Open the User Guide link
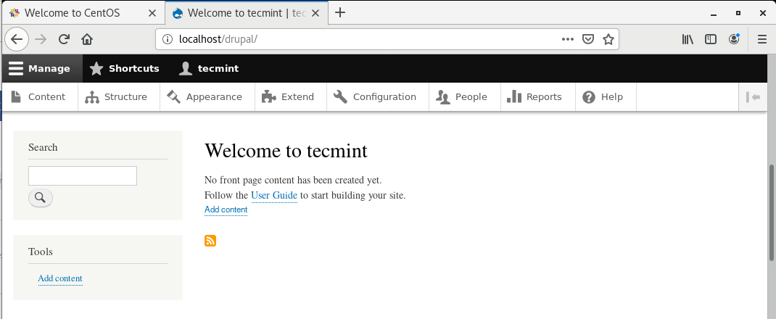The height and width of the screenshot is (319, 776). [x=274, y=195]
